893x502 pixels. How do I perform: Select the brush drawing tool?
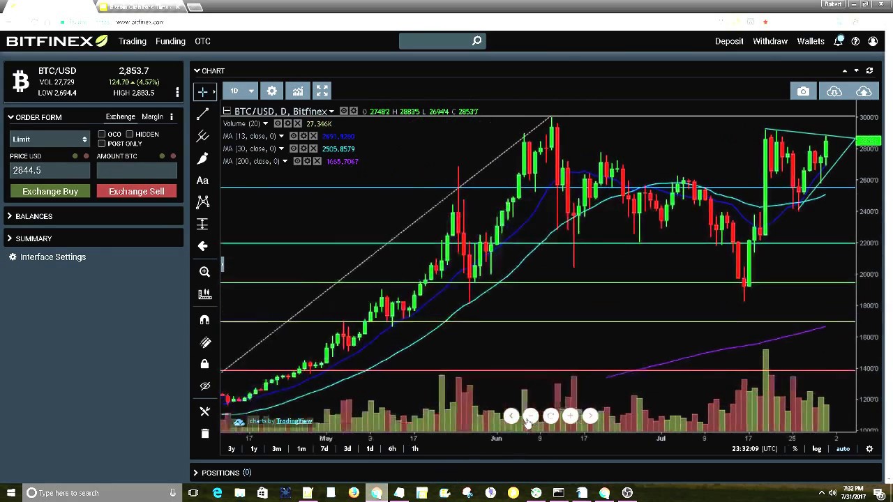pyautogui.click(x=203, y=158)
